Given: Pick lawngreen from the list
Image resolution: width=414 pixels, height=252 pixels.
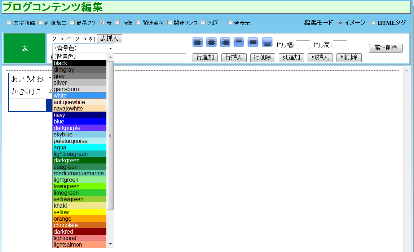Looking at the screenshot, I should pos(79,186).
